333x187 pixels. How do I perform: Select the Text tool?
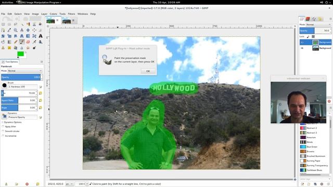point(41,36)
